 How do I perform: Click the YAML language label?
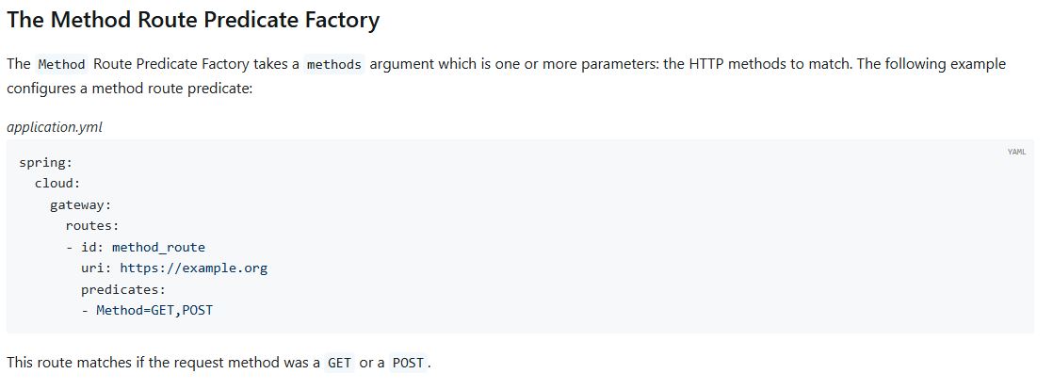1016,152
